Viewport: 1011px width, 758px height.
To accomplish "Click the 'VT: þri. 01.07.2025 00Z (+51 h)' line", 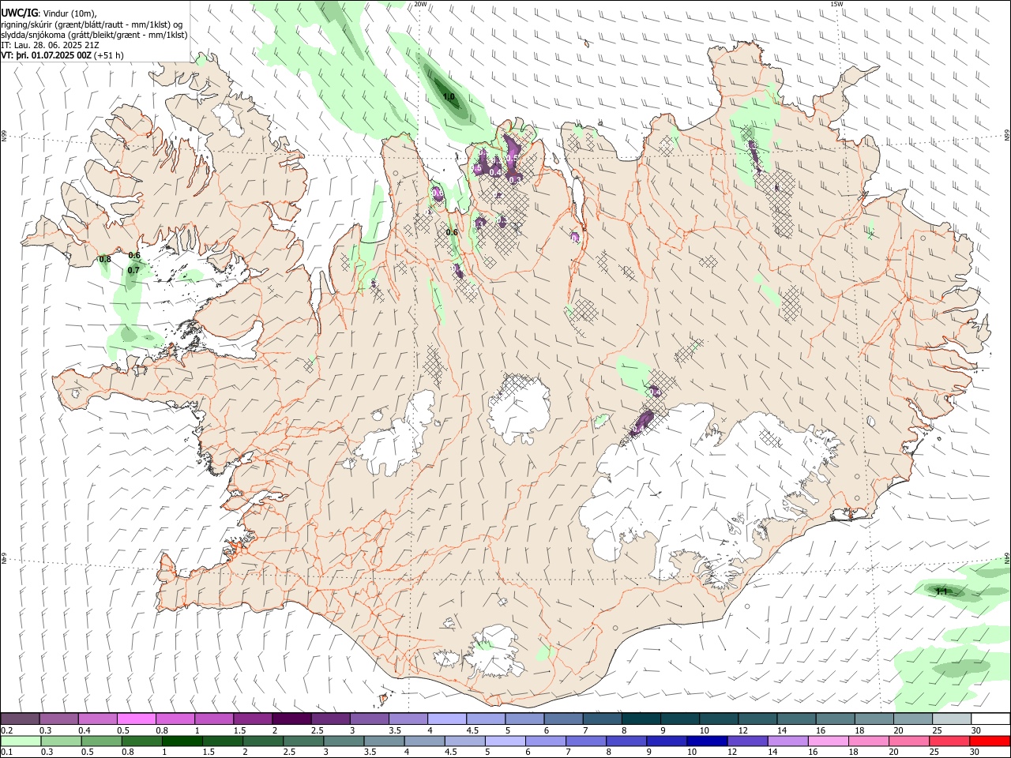I will [x=62, y=55].
